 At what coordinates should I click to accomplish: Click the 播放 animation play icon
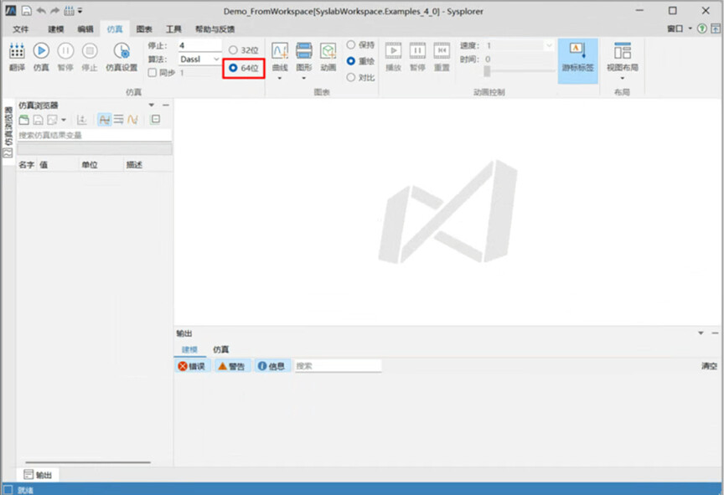point(393,50)
